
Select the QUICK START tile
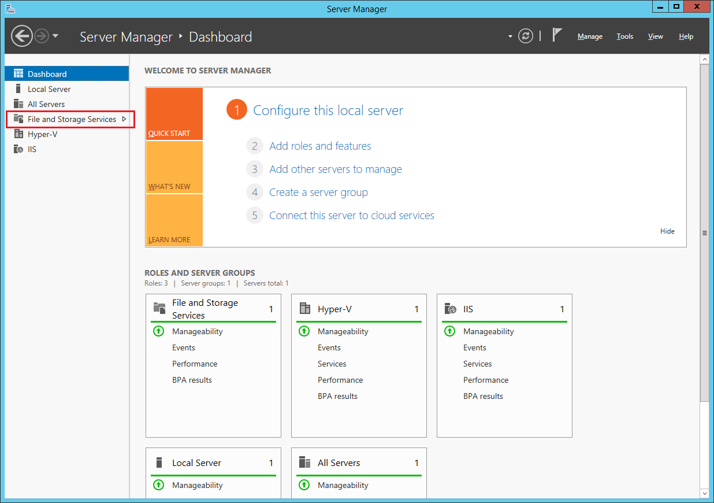tap(174, 114)
